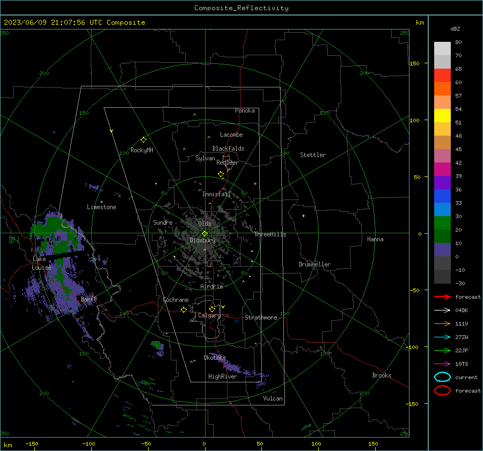This screenshot has height=451, width=483.
Task: Select the 36 dBZ blue swatch
Action: point(442,196)
